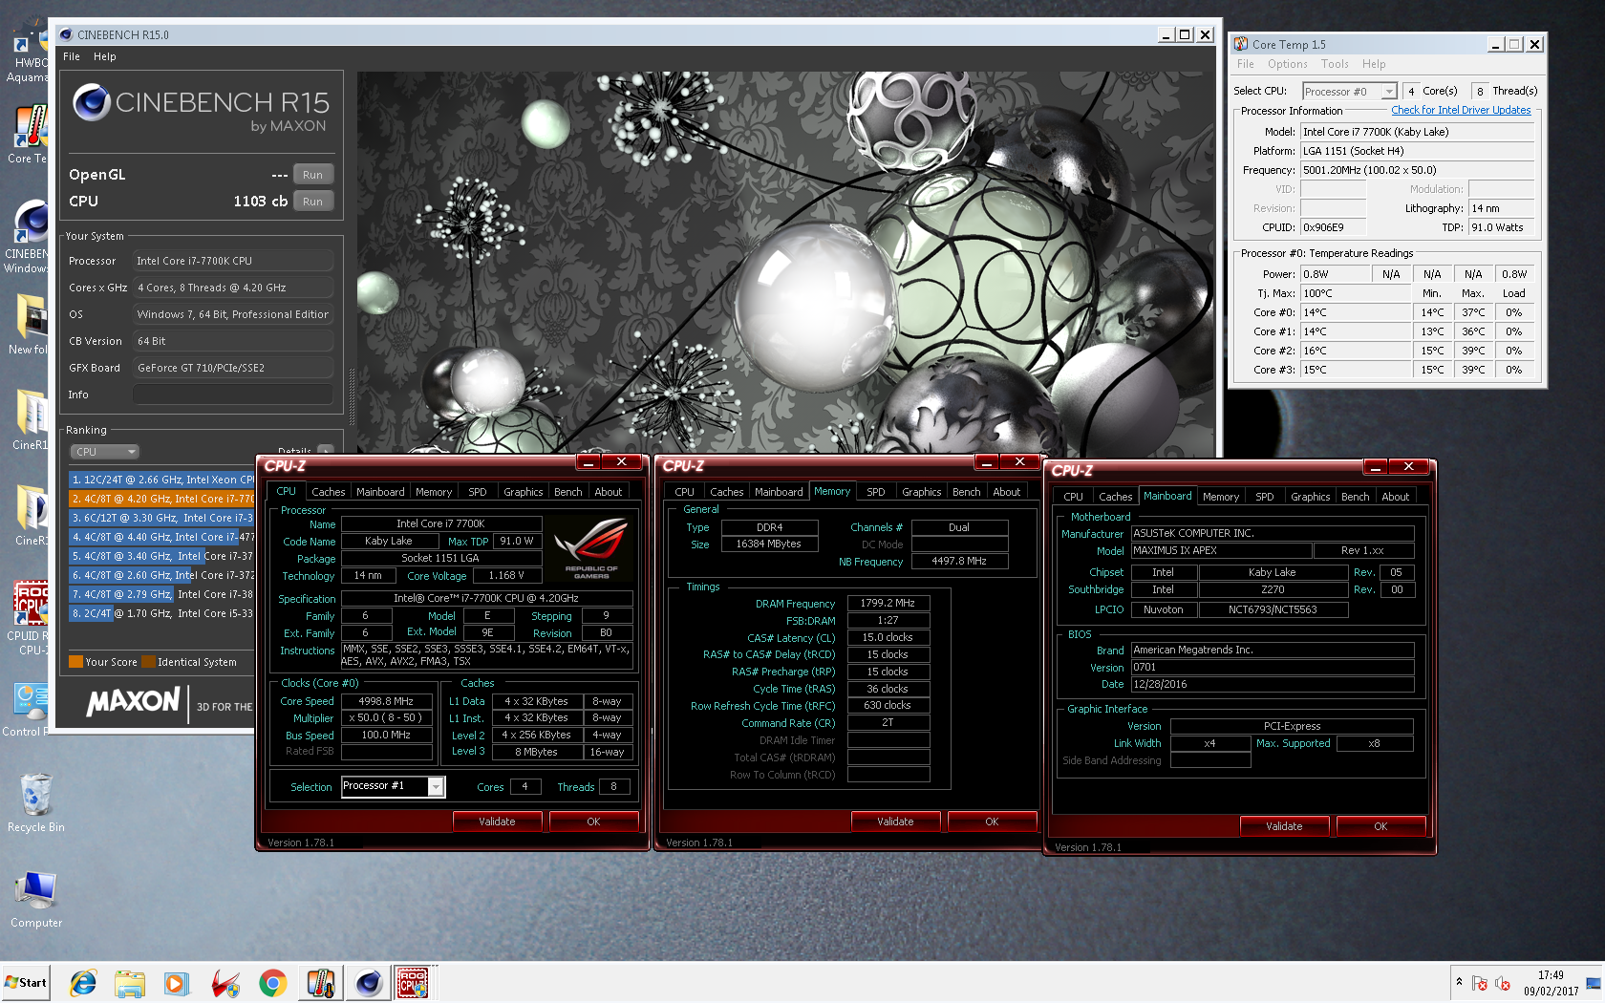
Task: Open Windows Explorer folder icon in taskbar
Action: [130, 983]
